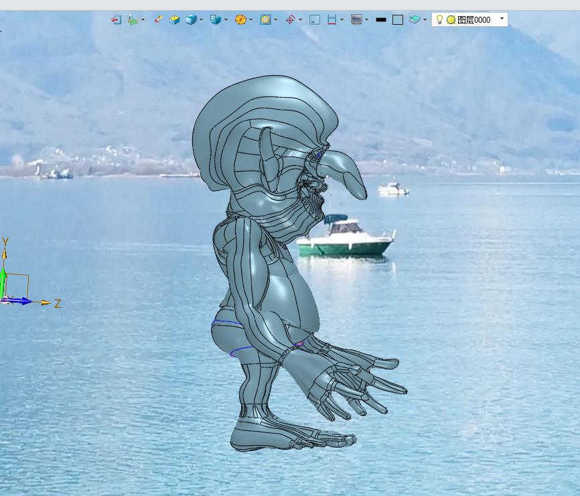
Task: Click the red exit arrow icon
Action: [116, 19]
